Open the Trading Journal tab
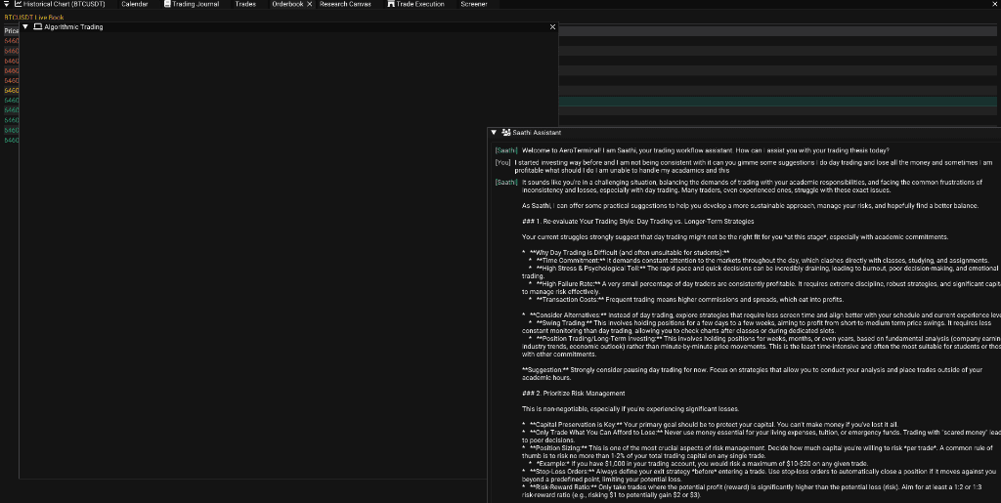This screenshot has width=1001, height=503. [x=192, y=4]
